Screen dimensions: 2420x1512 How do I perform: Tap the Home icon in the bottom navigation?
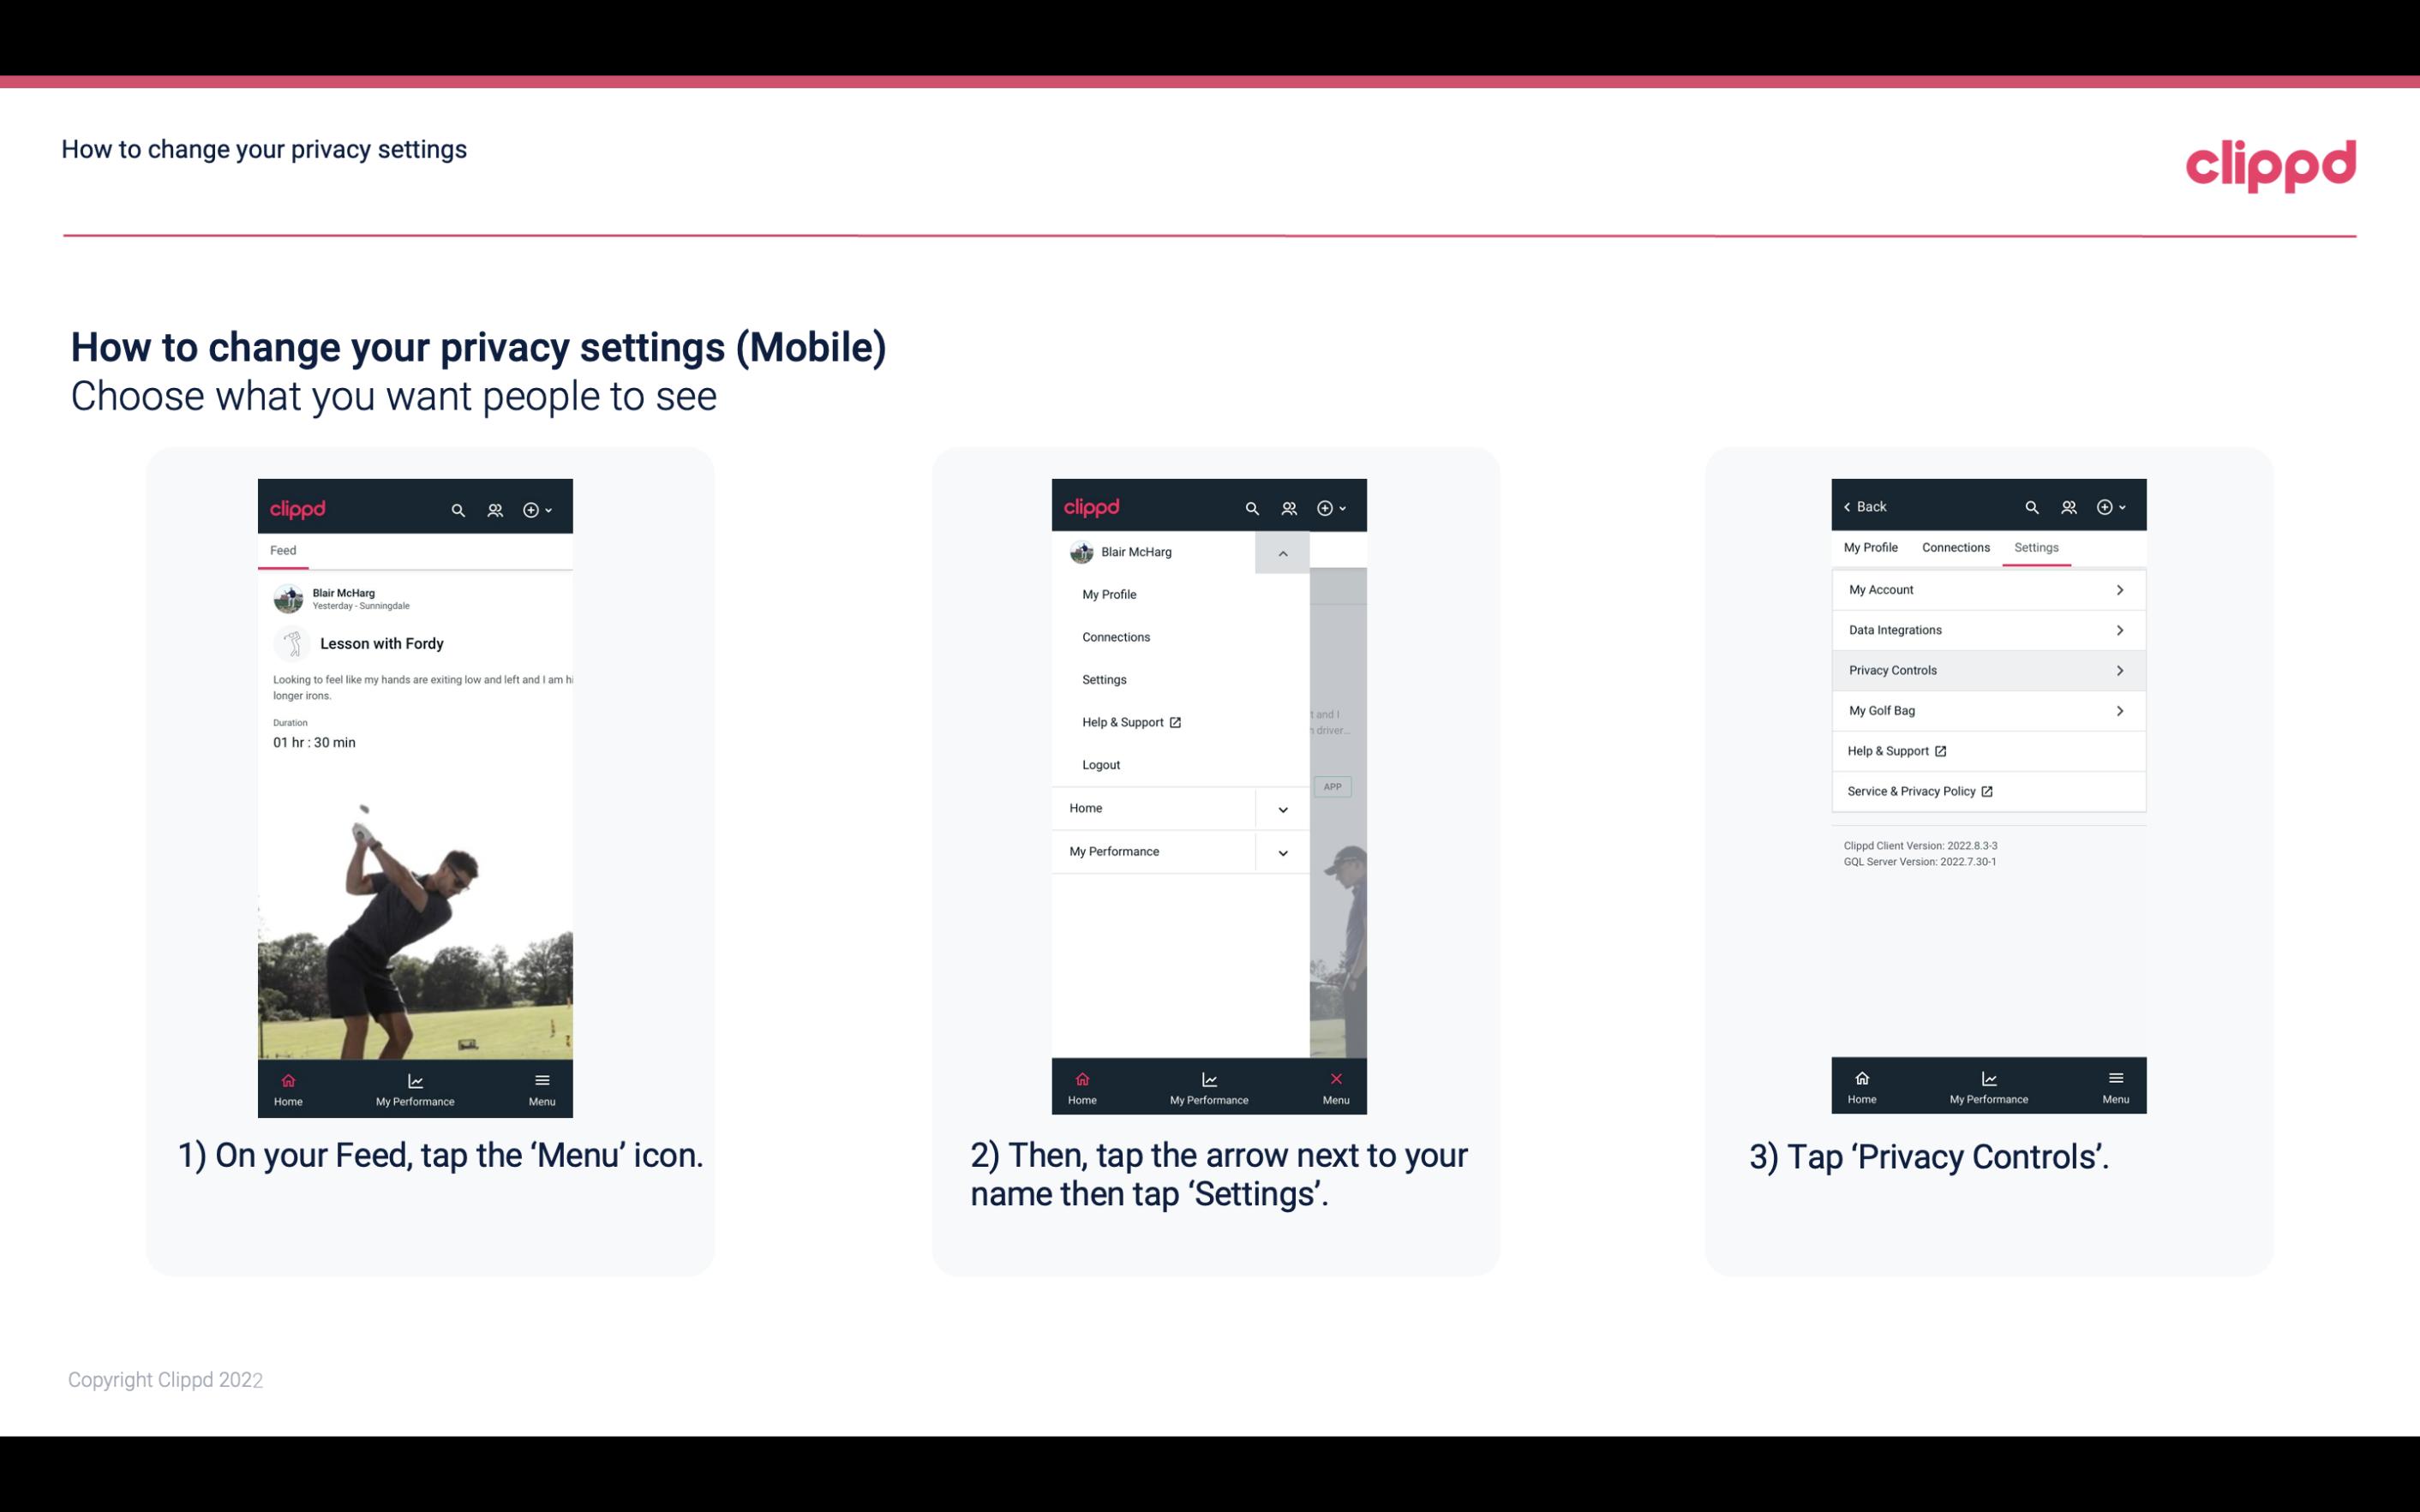pos(287,1084)
